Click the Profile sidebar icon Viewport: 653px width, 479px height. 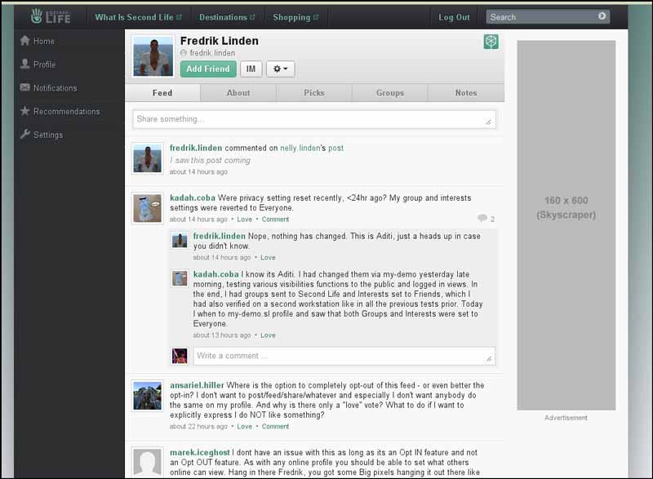[25, 64]
